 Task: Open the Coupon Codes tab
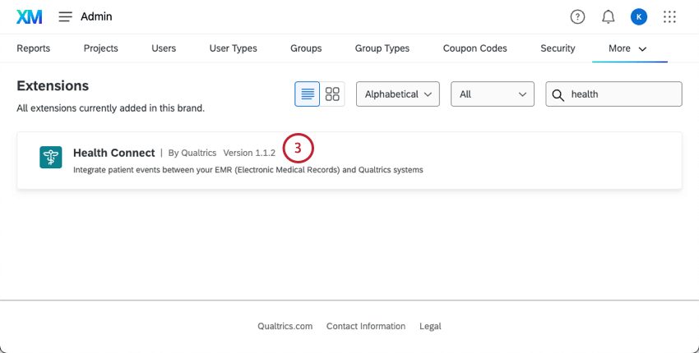click(x=474, y=48)
